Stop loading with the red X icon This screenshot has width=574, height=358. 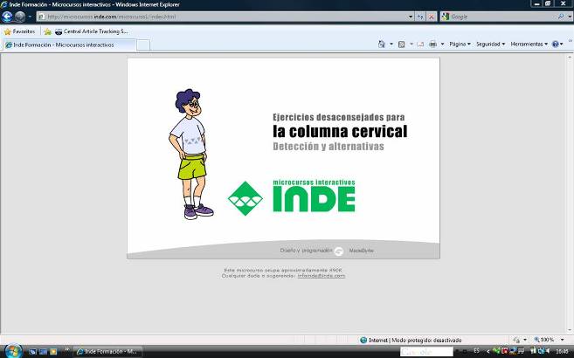click(x=432, y=17)
